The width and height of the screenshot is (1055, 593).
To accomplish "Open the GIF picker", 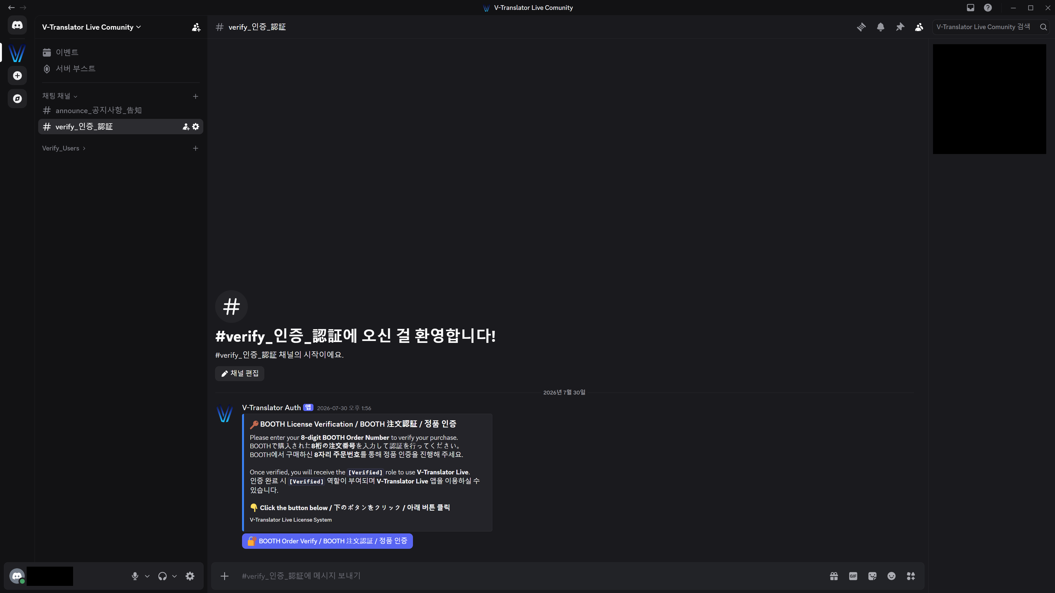I will [853, 576].
